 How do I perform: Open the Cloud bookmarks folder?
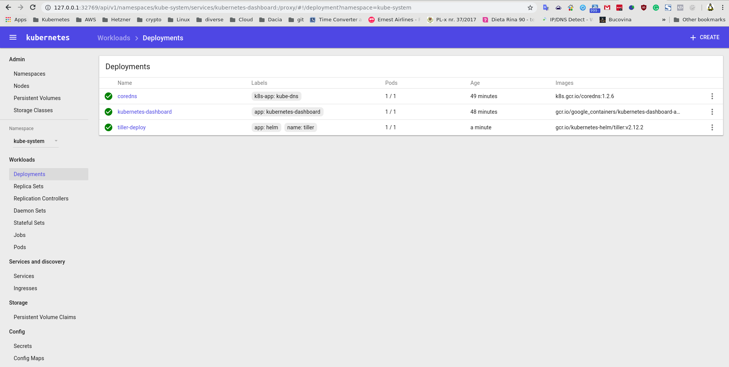(241, 19)
